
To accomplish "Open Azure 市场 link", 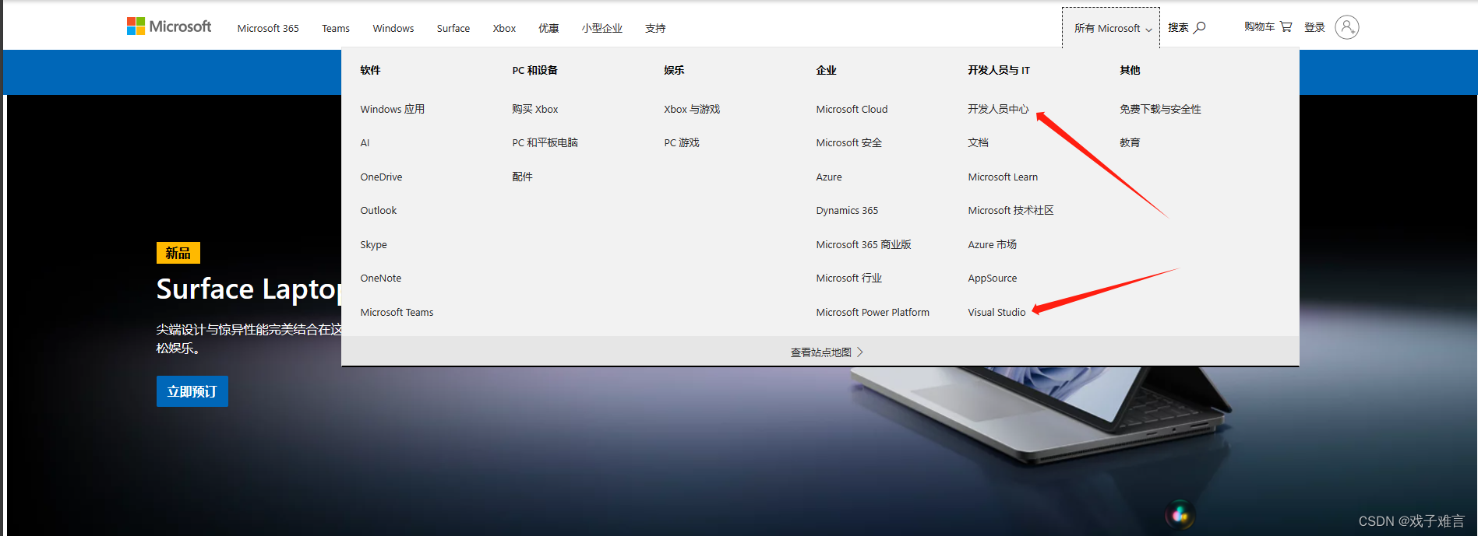I will pos(992,244).
